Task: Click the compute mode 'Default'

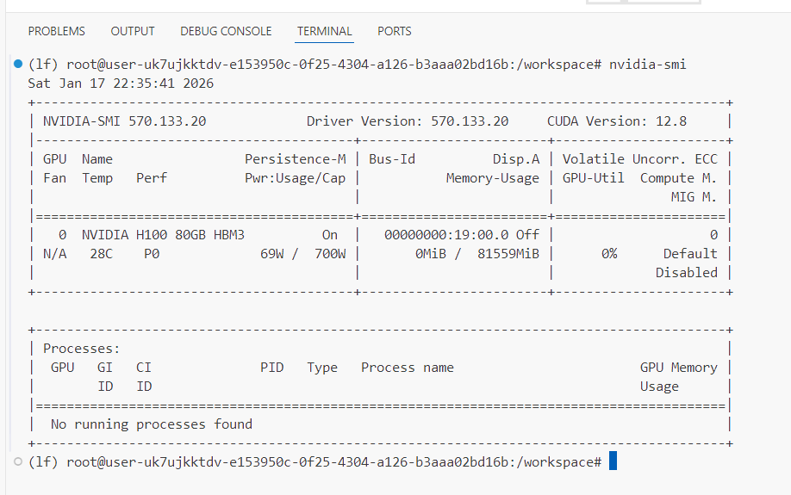Action: point(690,254)
